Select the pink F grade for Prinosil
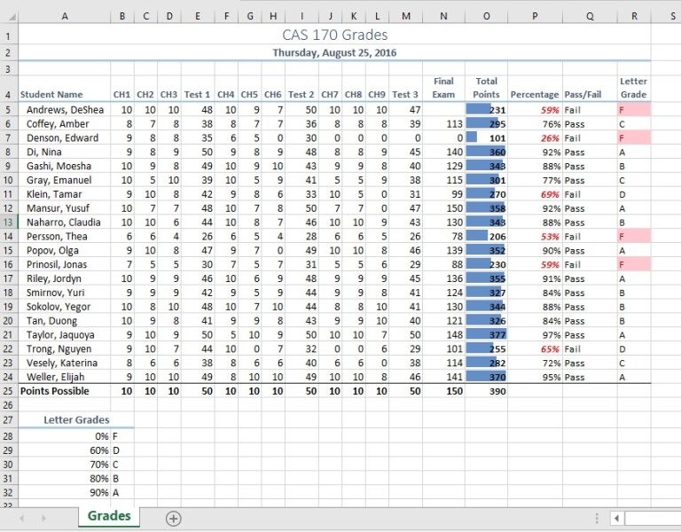Screen dimensions: 681x532 (x=634, y=264)
